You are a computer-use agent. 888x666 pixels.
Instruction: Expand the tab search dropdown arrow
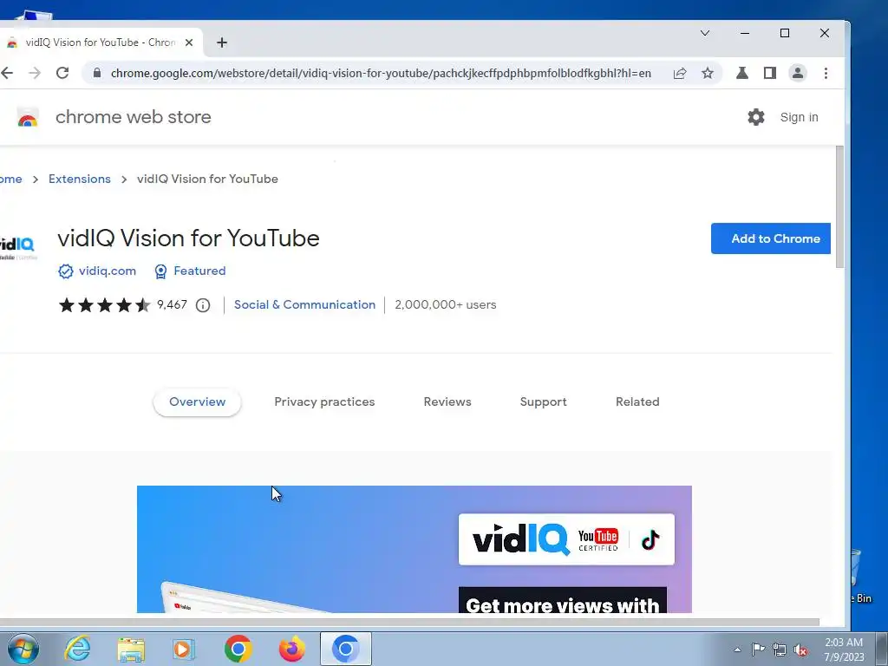click(x=705, y=33)
